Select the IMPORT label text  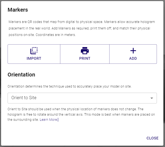click(x=34, y=58)
